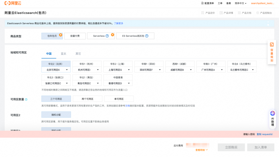Click 复制 requestId link
Screen dimensions: 279x157
[265, 134]
